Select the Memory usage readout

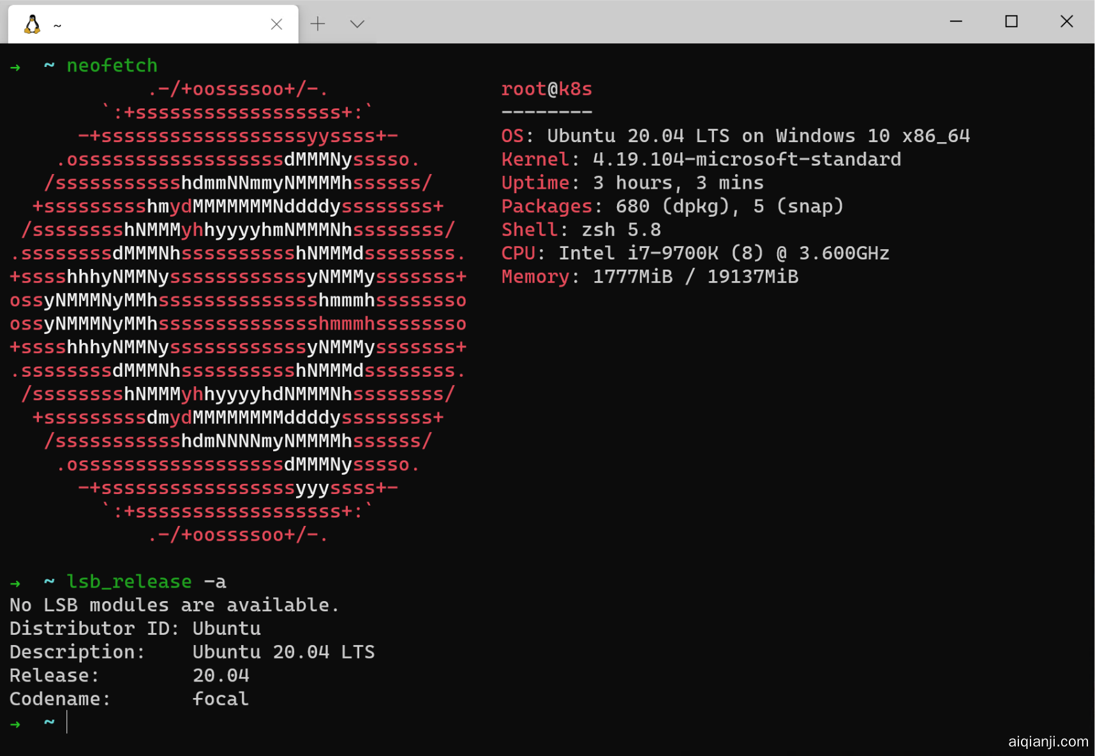tap(650, 276)
